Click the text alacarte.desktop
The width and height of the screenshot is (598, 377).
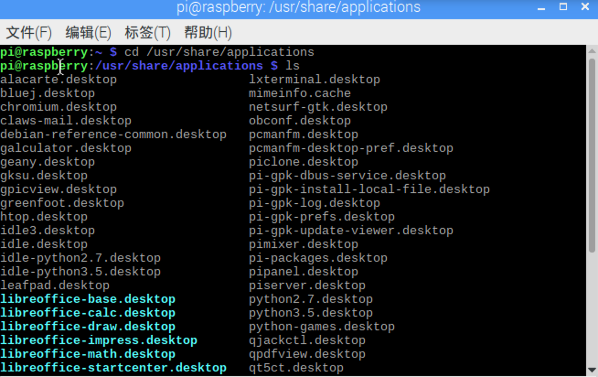[59, 80]
